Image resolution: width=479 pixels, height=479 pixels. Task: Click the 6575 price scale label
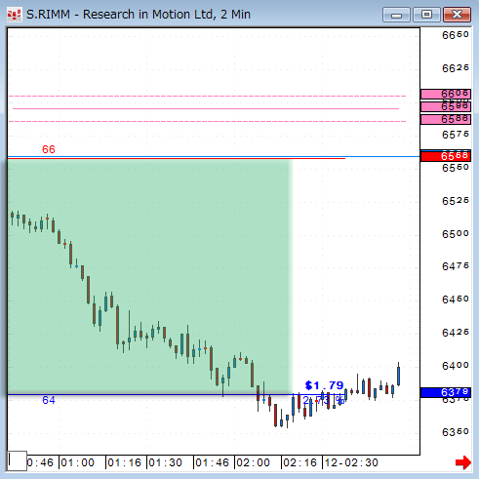point(456,135)
